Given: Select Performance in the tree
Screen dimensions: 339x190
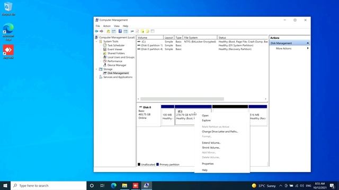Looking at the screenshot, I should tap(114, 61).
